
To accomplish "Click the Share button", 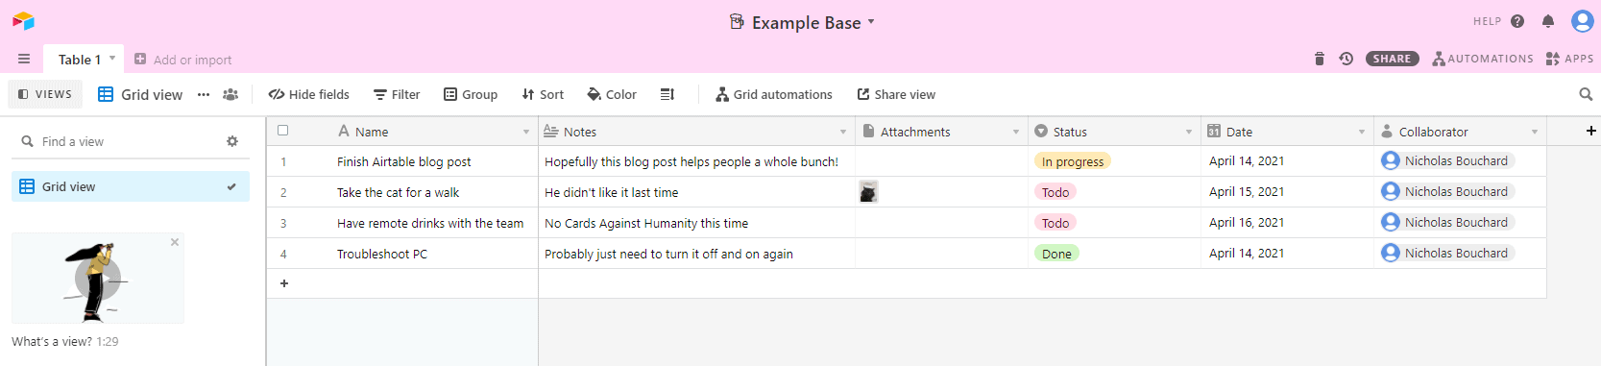I will 1392,59.
